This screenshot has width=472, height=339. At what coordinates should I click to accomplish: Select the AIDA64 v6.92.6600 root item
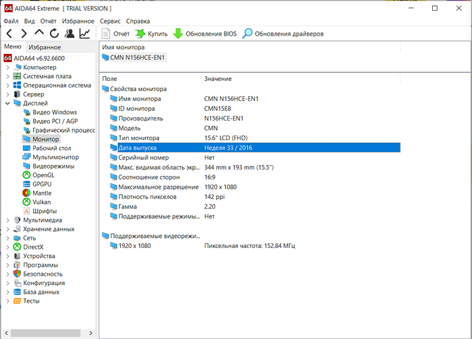(34, 58)
